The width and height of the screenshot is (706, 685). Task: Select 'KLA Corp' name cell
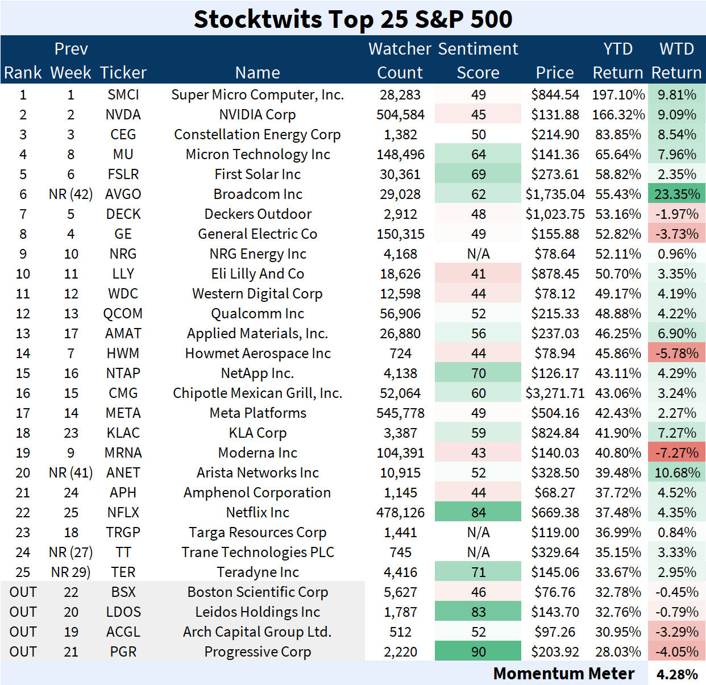click(x=258, y=433)
